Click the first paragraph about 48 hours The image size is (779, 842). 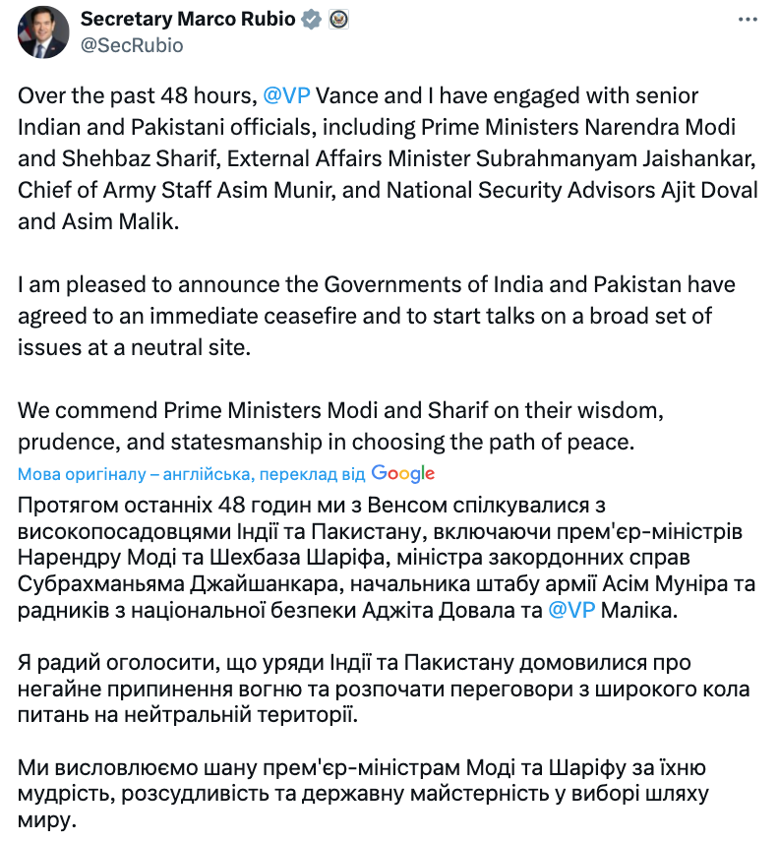pos(388,158)
